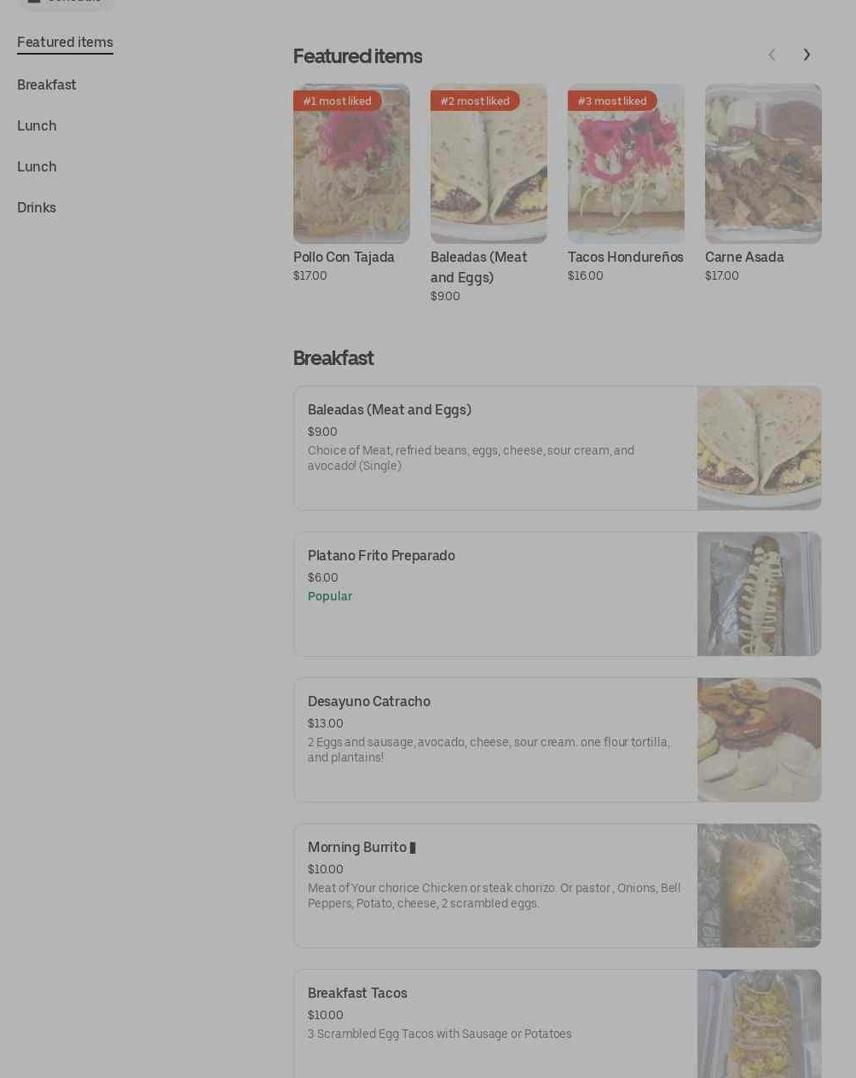
Task: Click the #1 most liked badge
Action: tap(338, 101)
